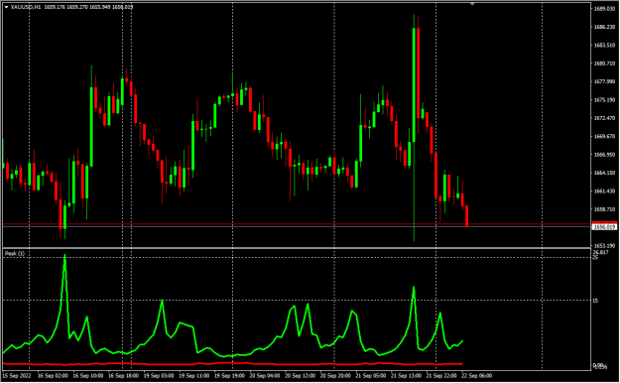Click the chart shift triangle marker at top
Image resolution: width=620 pixels, height=383 pixels.
[x=472, y=3]
